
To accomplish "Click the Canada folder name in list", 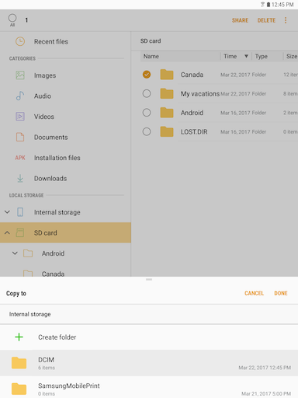I will pos(192,75).
